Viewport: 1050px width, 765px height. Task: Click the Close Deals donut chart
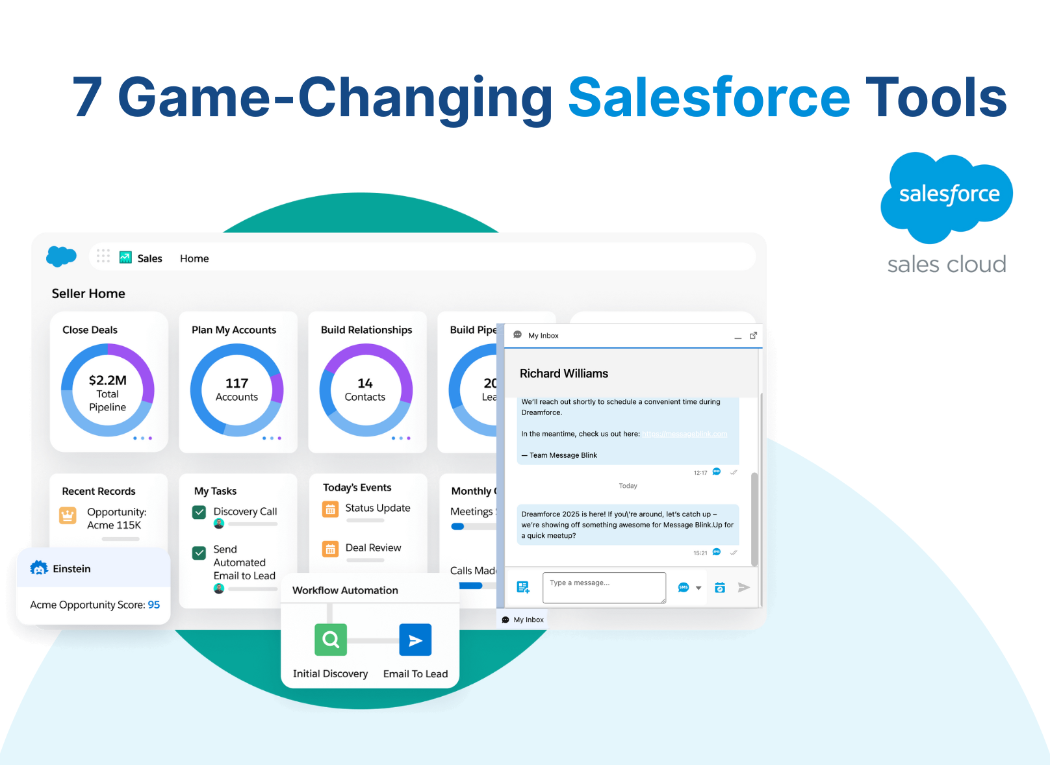[108, 390]
